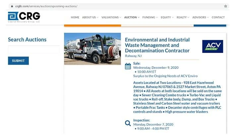Open the CONTACT menu item
Viewport: 244px width, 137px height.
click(x=218, y=17)
